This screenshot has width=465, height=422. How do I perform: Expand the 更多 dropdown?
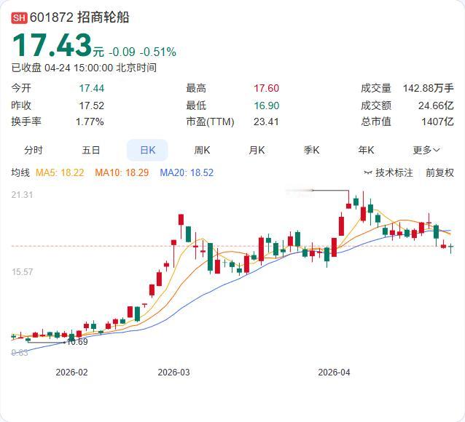click(426, 150)
